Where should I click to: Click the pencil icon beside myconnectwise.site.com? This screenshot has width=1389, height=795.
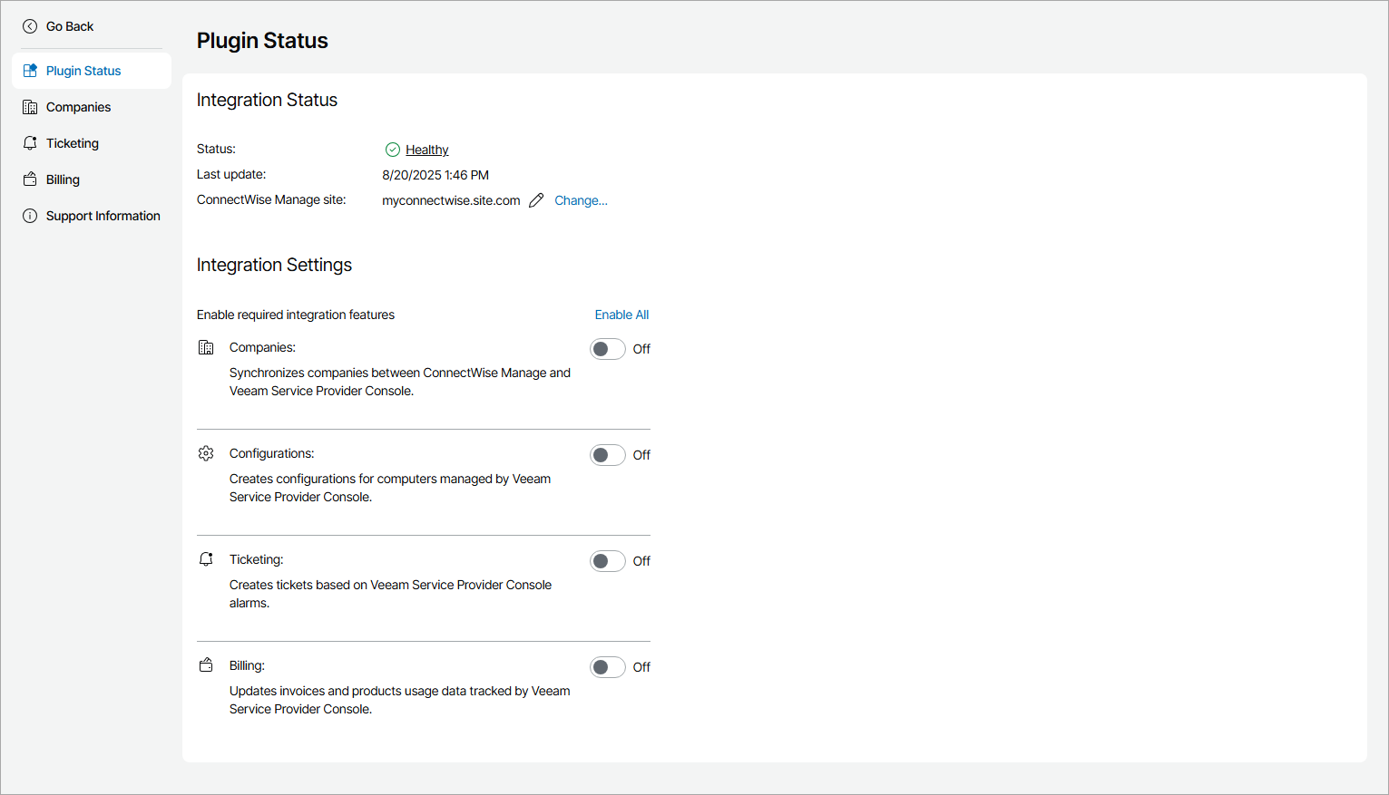[x=535, y=199]
